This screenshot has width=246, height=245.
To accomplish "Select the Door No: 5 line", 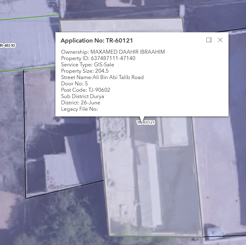I will (x=74, y=84).
